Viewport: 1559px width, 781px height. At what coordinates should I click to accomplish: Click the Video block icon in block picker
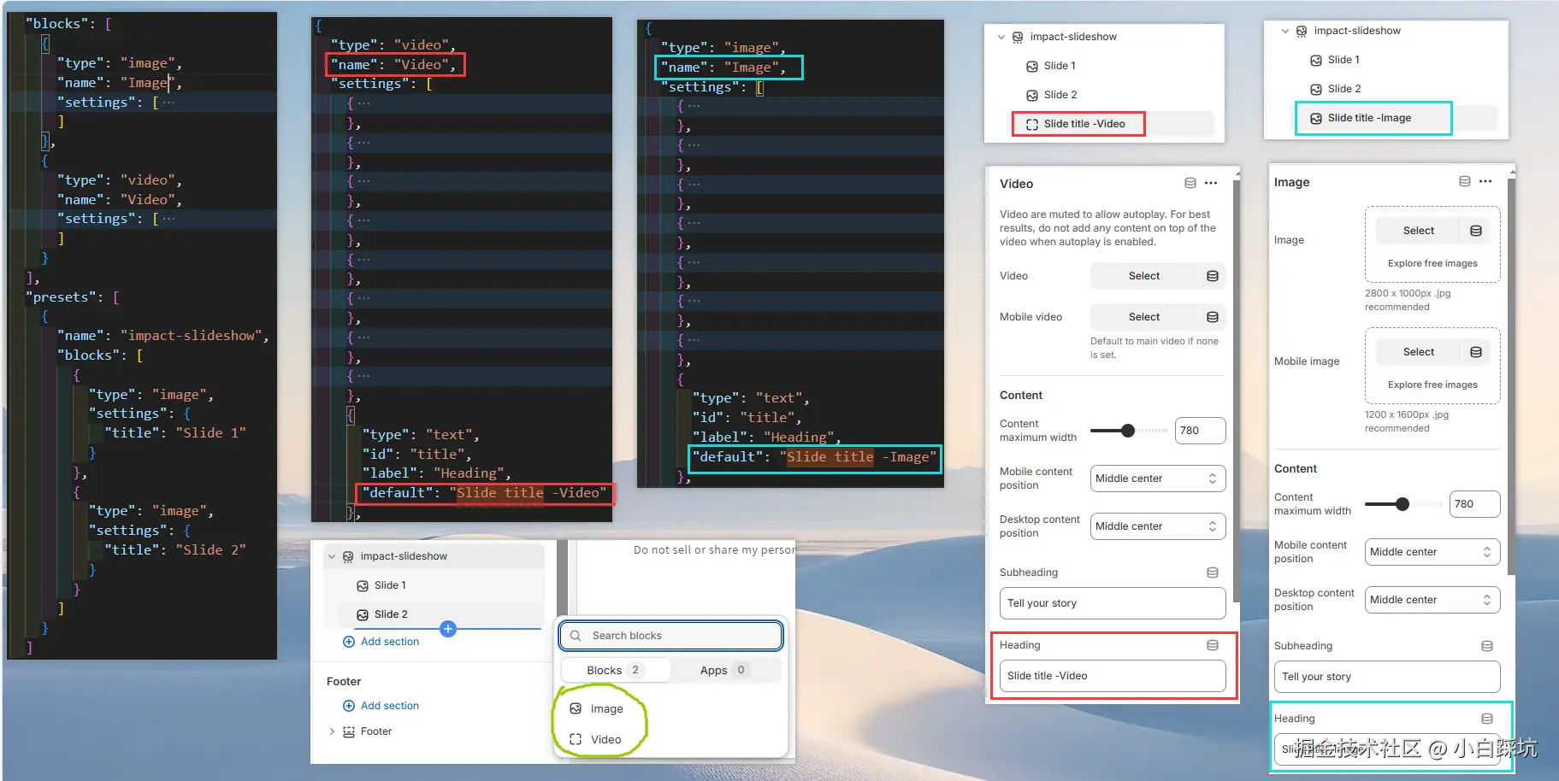tap(576, 740)
